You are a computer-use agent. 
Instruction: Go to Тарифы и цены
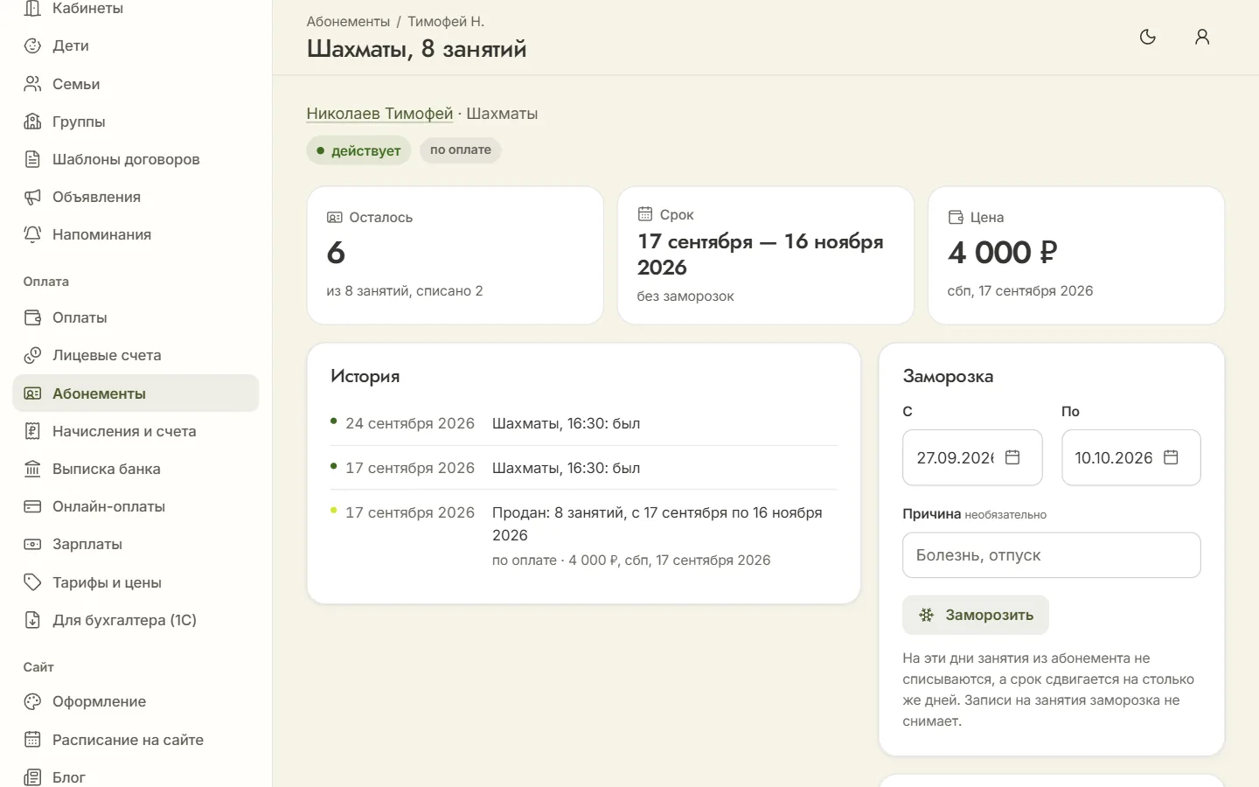point(136,582)
